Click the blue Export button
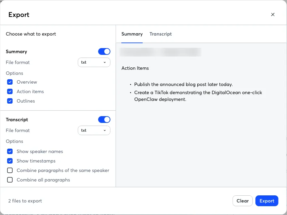 tap(267, 201)
